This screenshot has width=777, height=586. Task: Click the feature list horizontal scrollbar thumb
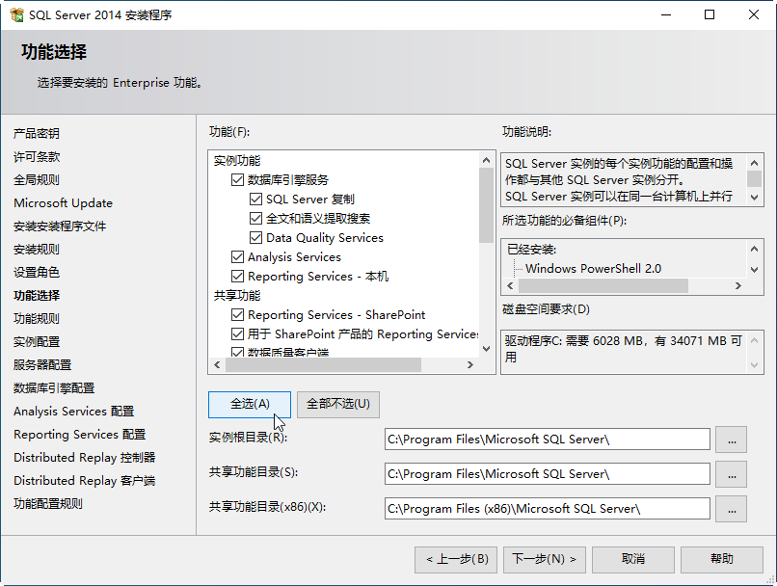(x=323, y=365)
